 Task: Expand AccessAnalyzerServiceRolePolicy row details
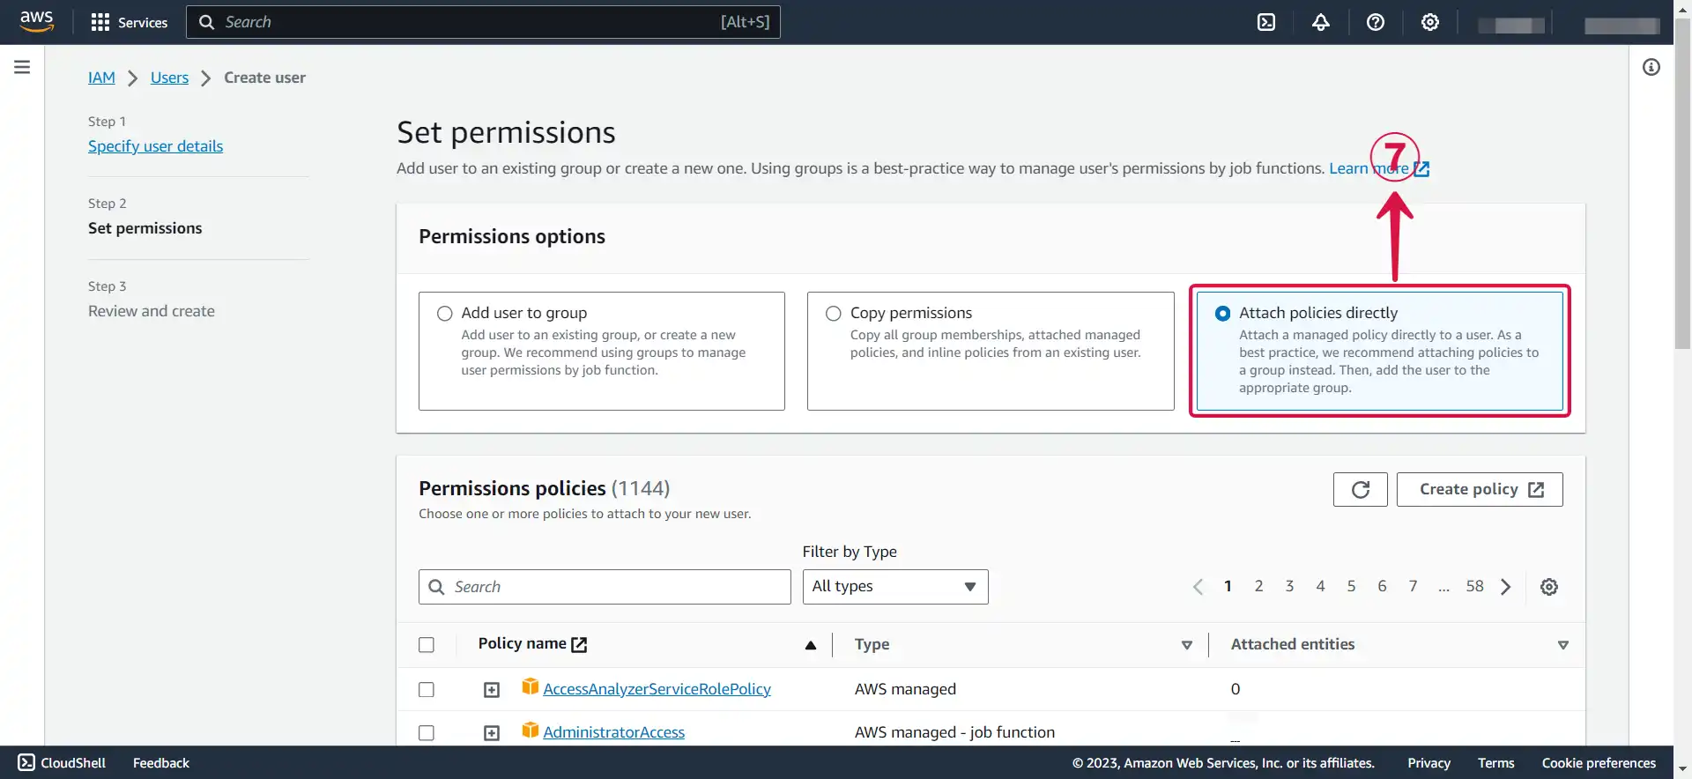[x=492, y=689]
